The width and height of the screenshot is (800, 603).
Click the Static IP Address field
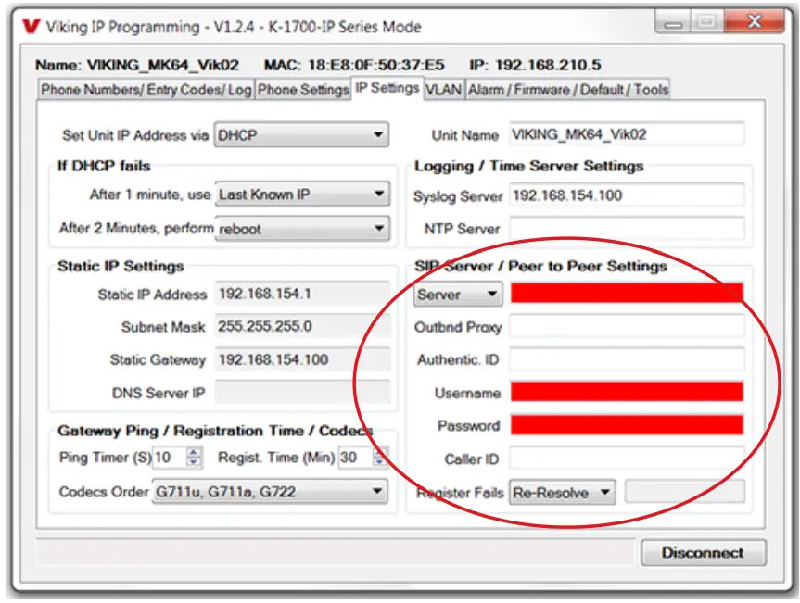pos(302,294)
